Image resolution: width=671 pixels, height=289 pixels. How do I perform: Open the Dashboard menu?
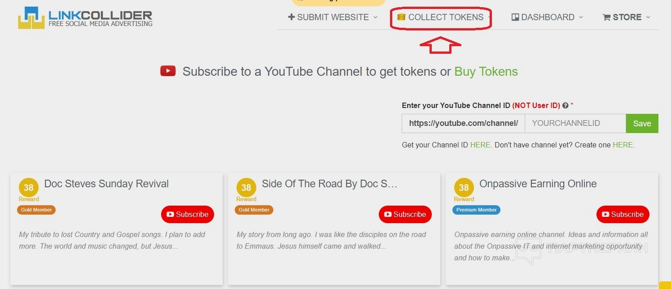pos(547,17)
